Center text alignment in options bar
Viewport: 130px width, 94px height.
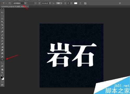(x=68, y=3)
